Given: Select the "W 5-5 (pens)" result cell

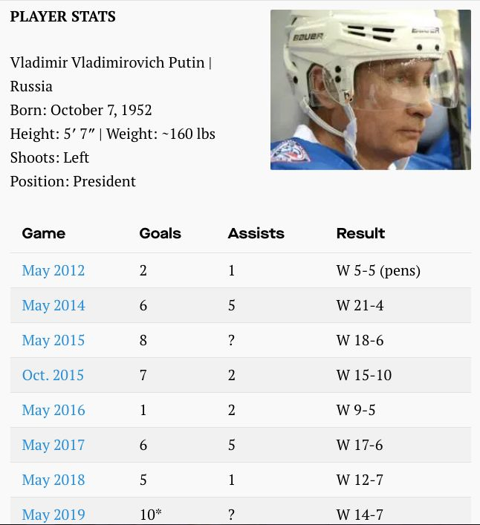Looking at the screenshot, I should point(378,270).
